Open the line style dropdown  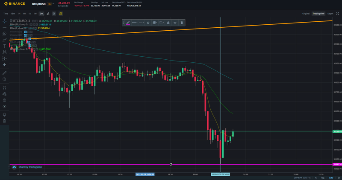[142, 23]
